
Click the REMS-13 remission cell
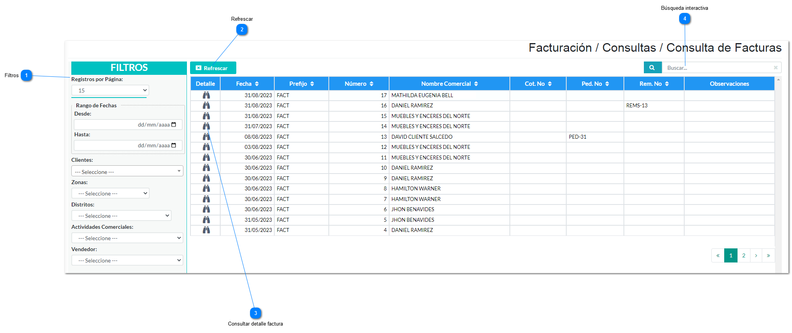click(x=654, y=105)
